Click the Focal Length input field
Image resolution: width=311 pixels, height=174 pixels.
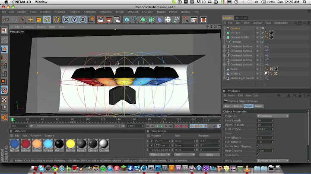click(x=265, y=121)
